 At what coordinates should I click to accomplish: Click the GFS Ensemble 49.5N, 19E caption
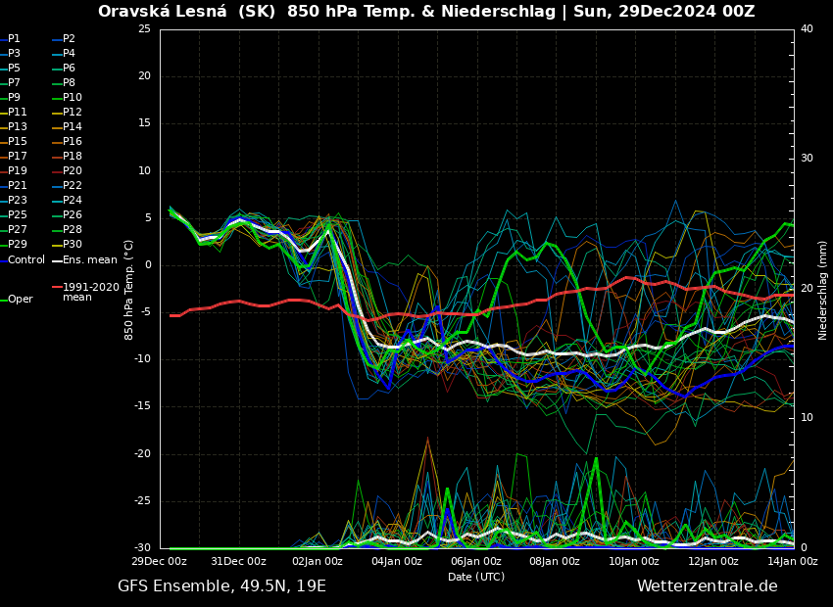coord(221,585)
